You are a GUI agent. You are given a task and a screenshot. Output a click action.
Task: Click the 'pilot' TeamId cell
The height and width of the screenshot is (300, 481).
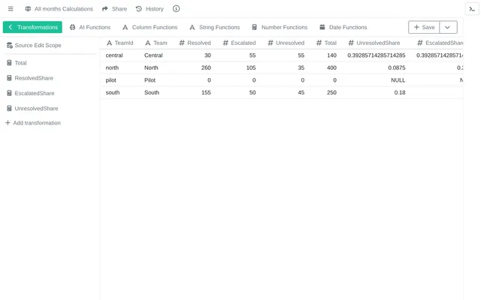[110, 80]
